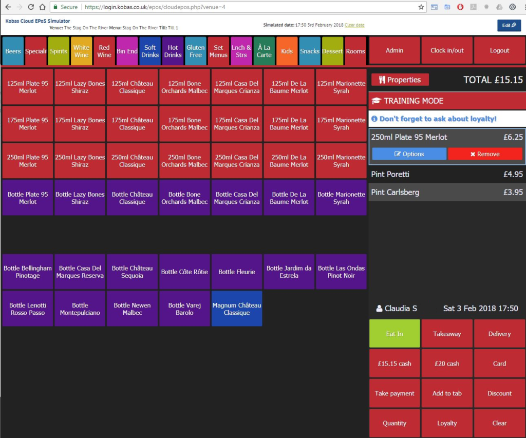Screen dimensions: 526x438
Task: Open the Secure padlock site info
Action: point(55,7)
